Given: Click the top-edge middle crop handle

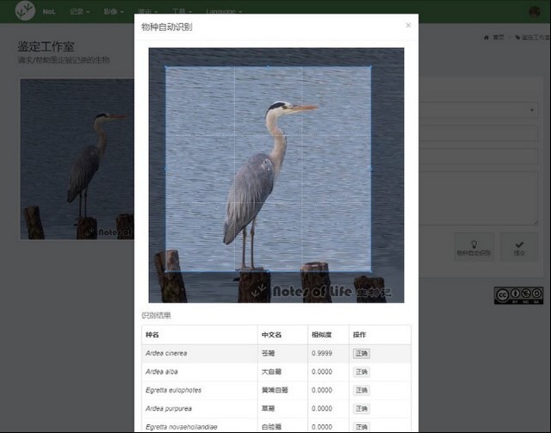Looking at the screenshot, I should 268,66.
